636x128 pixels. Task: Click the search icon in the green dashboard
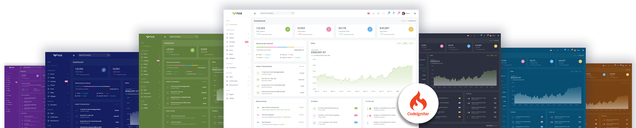click(197, 36)
